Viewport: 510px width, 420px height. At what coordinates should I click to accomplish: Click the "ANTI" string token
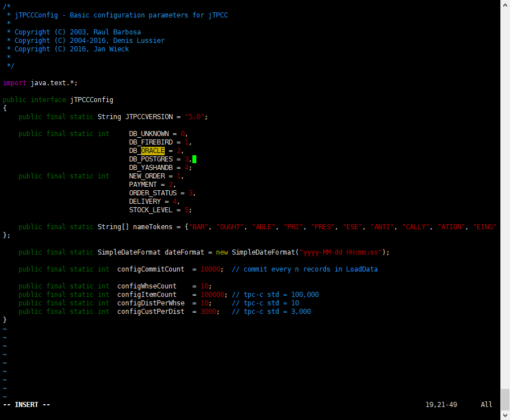382,227
